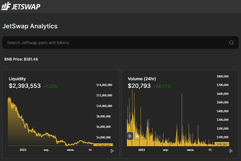The width and height of the screenshot is (241, 161).
Task: Click the Liquidity chart title
Action: [17, 79]
